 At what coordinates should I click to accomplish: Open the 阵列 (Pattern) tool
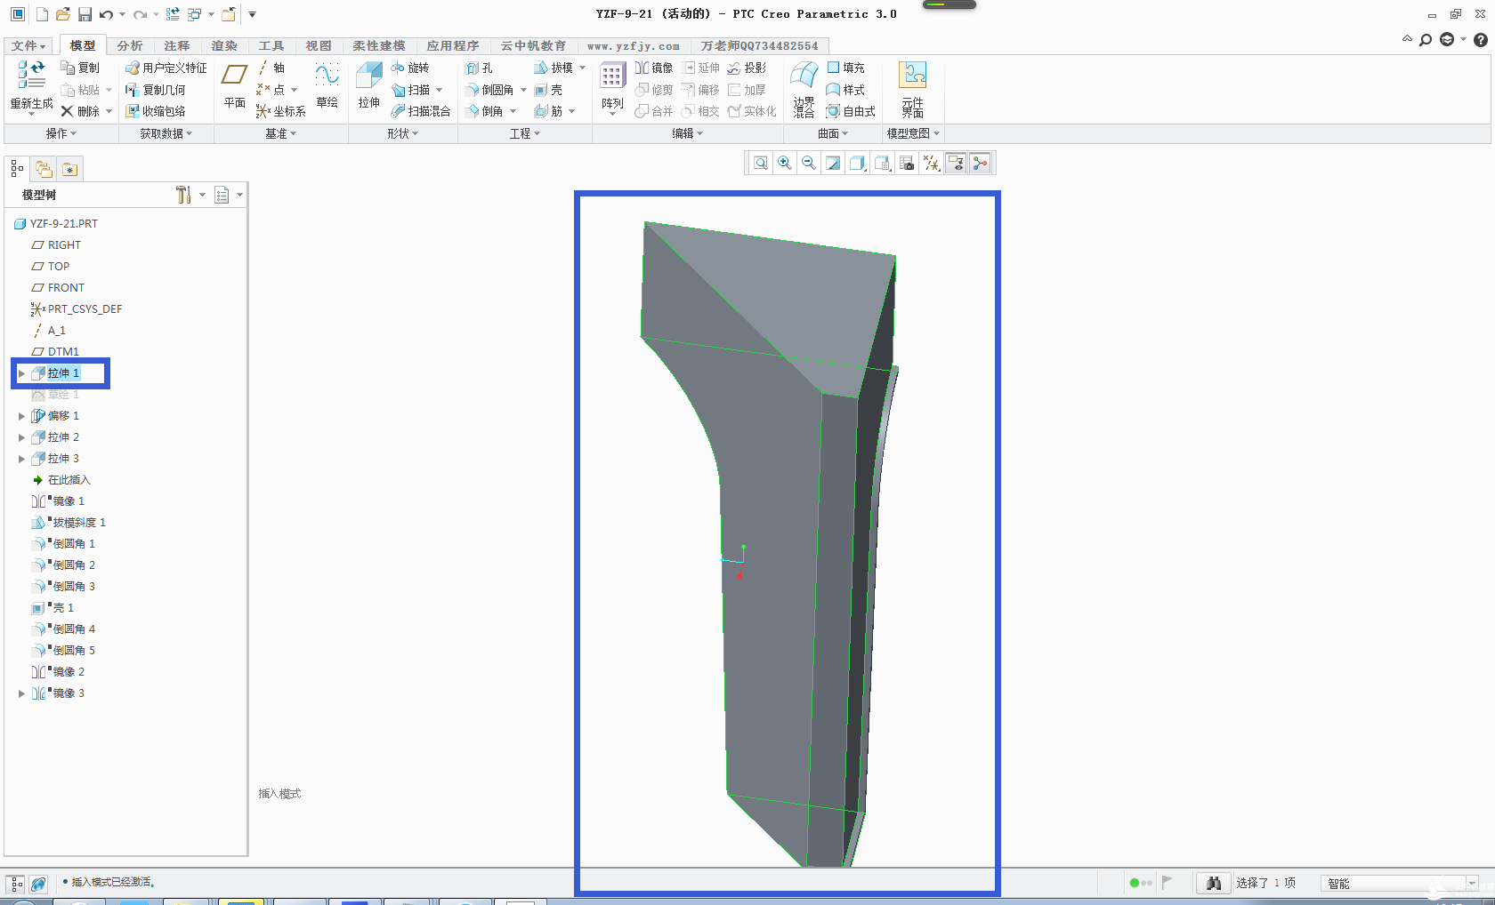point(612,85)
